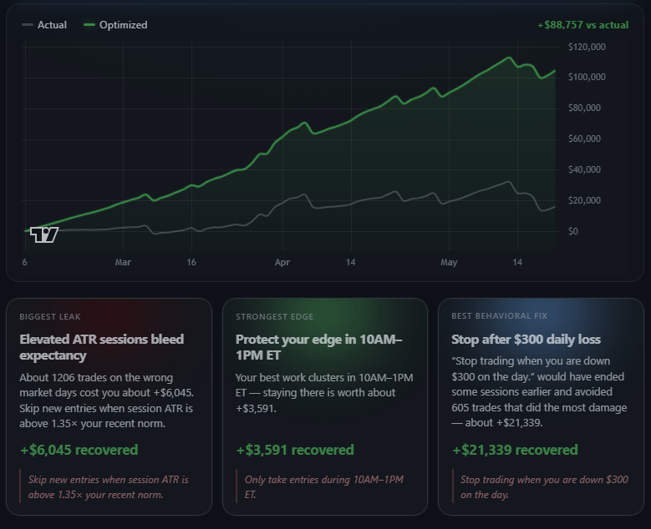Toggle the Actual series in the legend
Screen dimensions: 651x529
point(44,25)
